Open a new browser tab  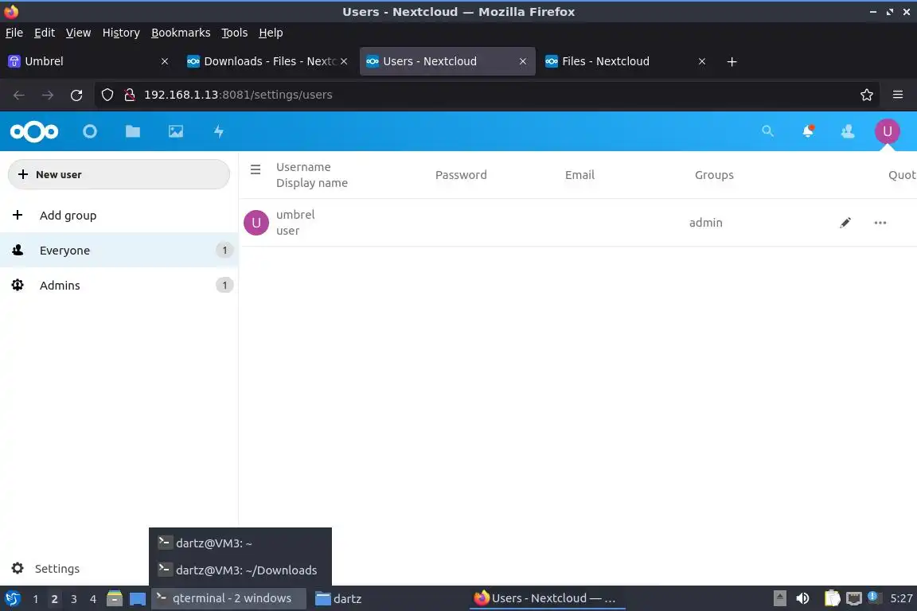732,61
